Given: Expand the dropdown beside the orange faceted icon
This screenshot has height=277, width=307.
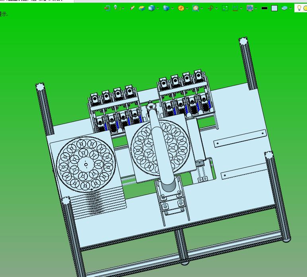Looking at the screenshot, I should 187,8.
